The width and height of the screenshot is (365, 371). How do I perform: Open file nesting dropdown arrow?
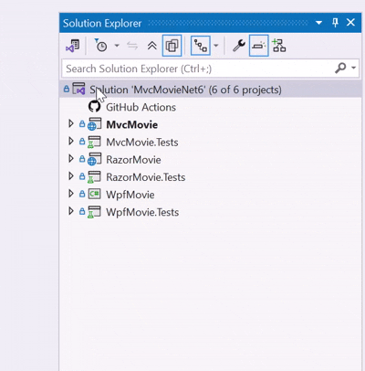pyautogui.click(x=216, y=46)
